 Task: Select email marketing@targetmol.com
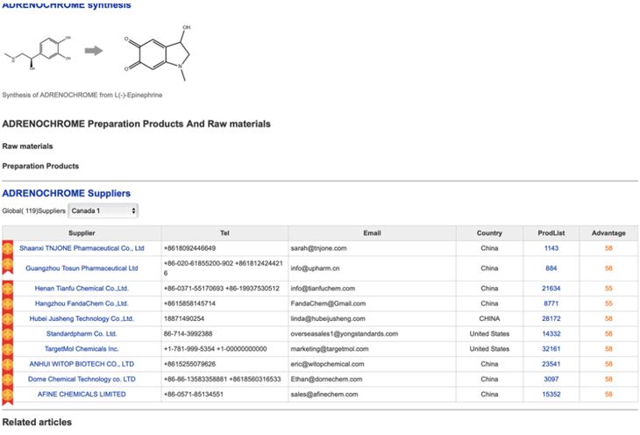pos(330,348)
